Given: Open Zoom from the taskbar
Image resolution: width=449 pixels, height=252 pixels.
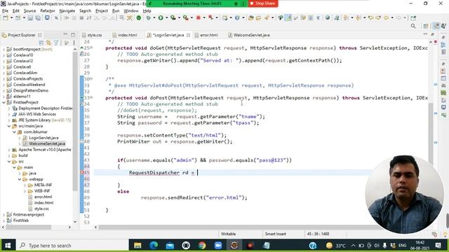Looking at the screenshot, I should click(218, 246).
